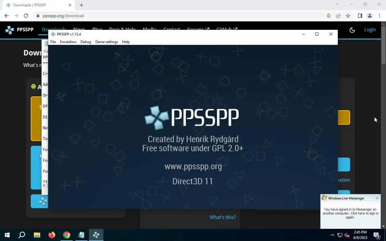This screenshot has height=241, width=386.
Task: Click the site lock icon in address bar
Action: pyautogui.click(x=38, y=16)
